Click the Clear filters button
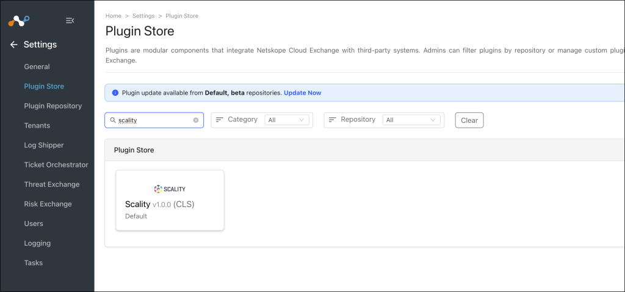Viewport: 625px width, 292px height. (x=469, y=120)
